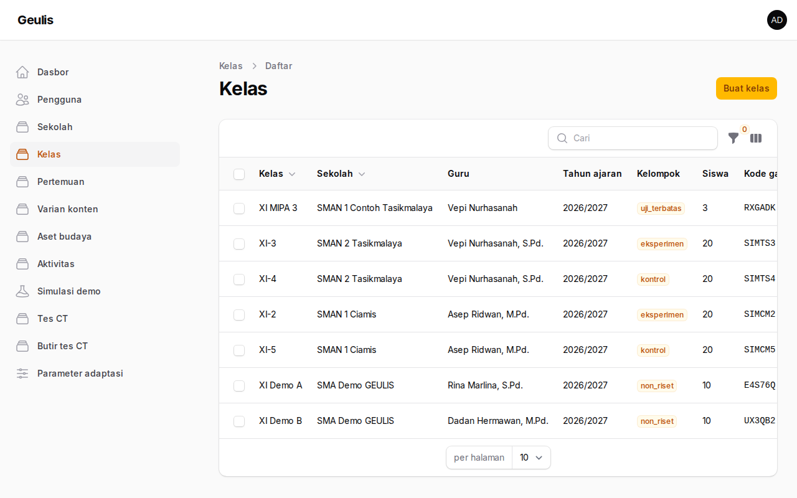The width and height of the screenshot is (797, 498).
Task: Click the Buat kelas button
Action: [x=747, y=88]
